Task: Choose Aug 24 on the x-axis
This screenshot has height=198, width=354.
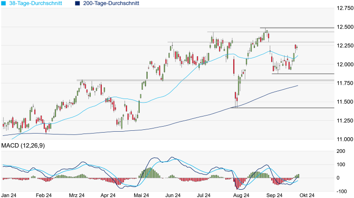Action: (240, 195)
